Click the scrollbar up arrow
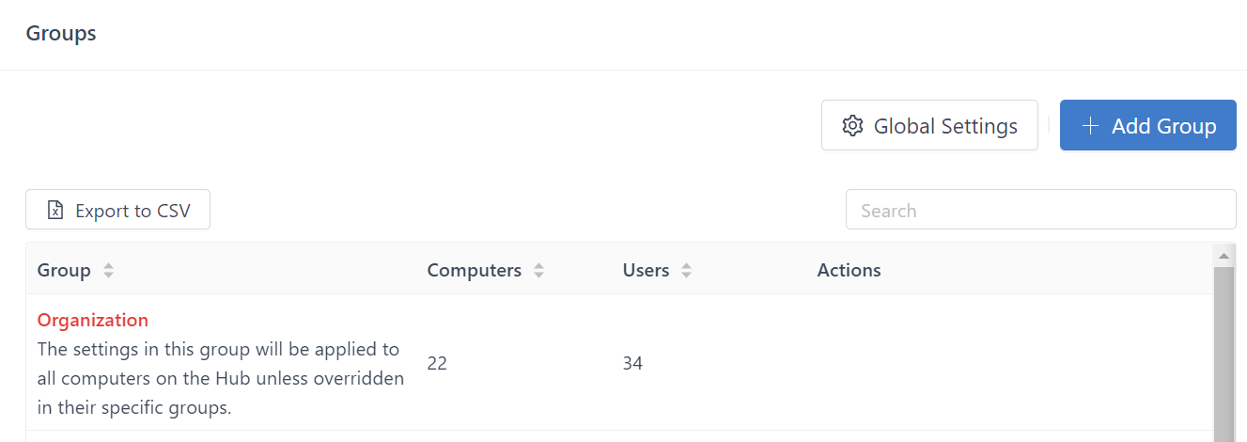 [1224, 256]
